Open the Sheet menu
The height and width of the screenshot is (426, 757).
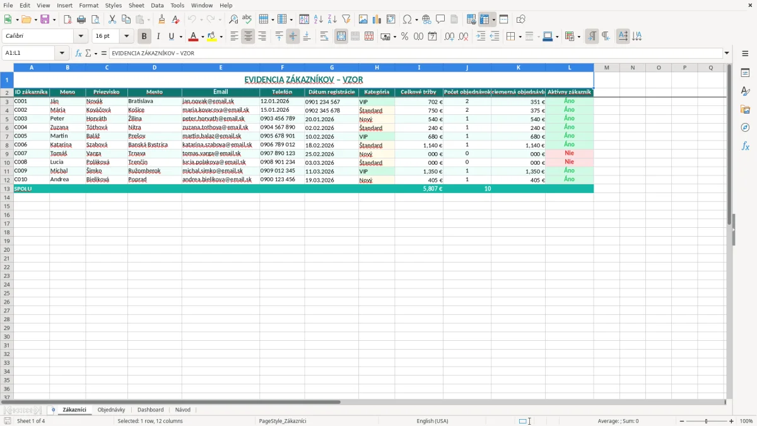tap(136, 5)
